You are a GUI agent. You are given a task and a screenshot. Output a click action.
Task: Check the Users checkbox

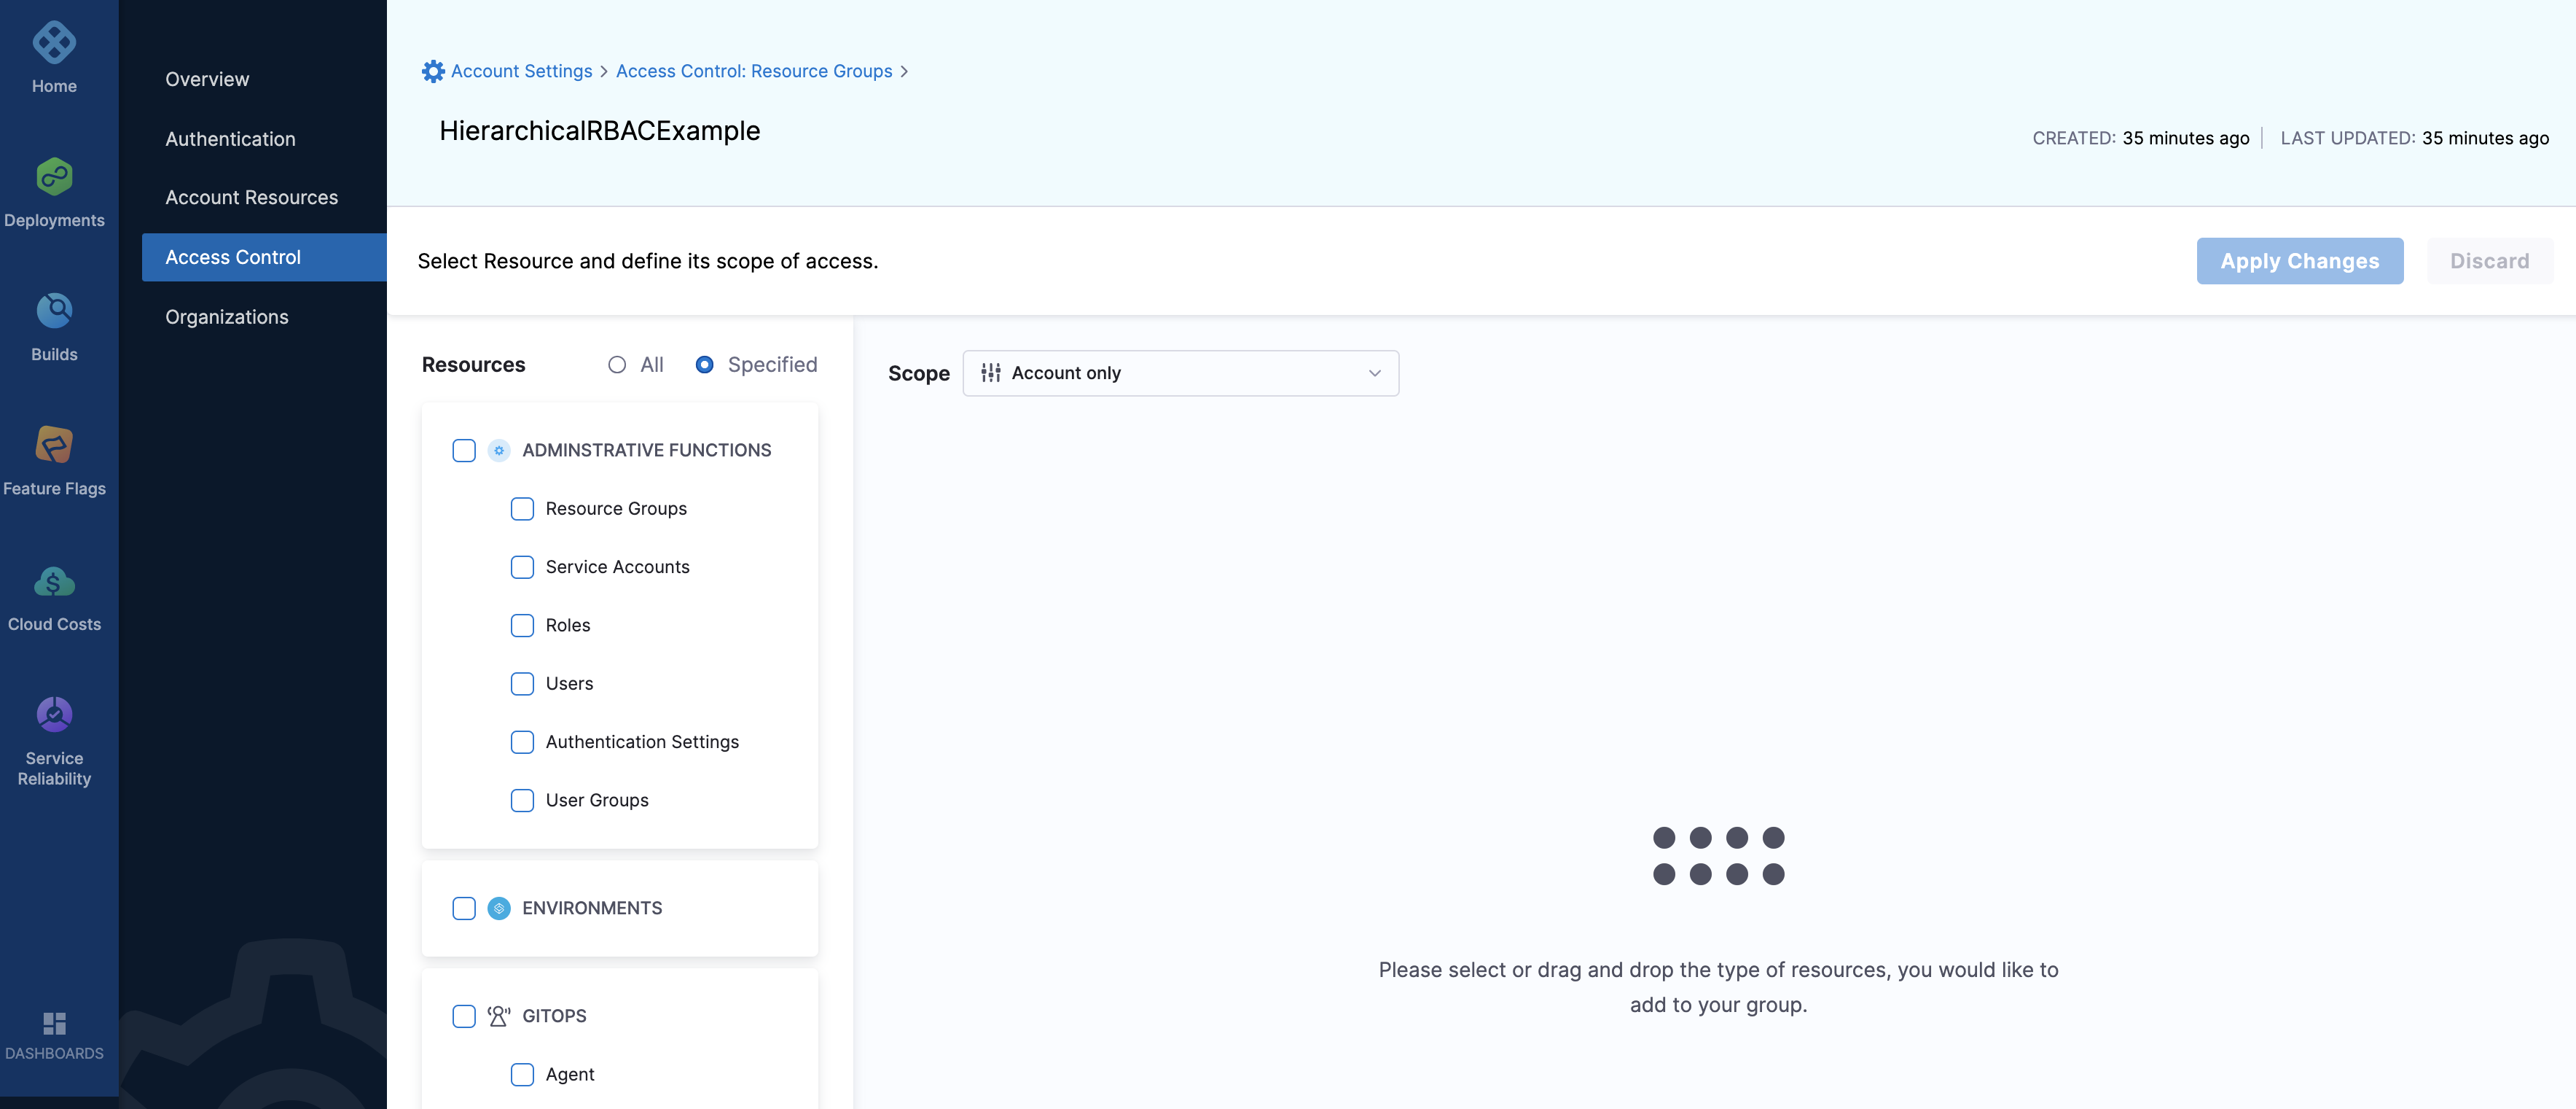[x=522, y=684]
